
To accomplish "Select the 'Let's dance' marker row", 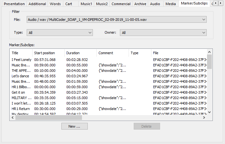I will pos(20,76).
